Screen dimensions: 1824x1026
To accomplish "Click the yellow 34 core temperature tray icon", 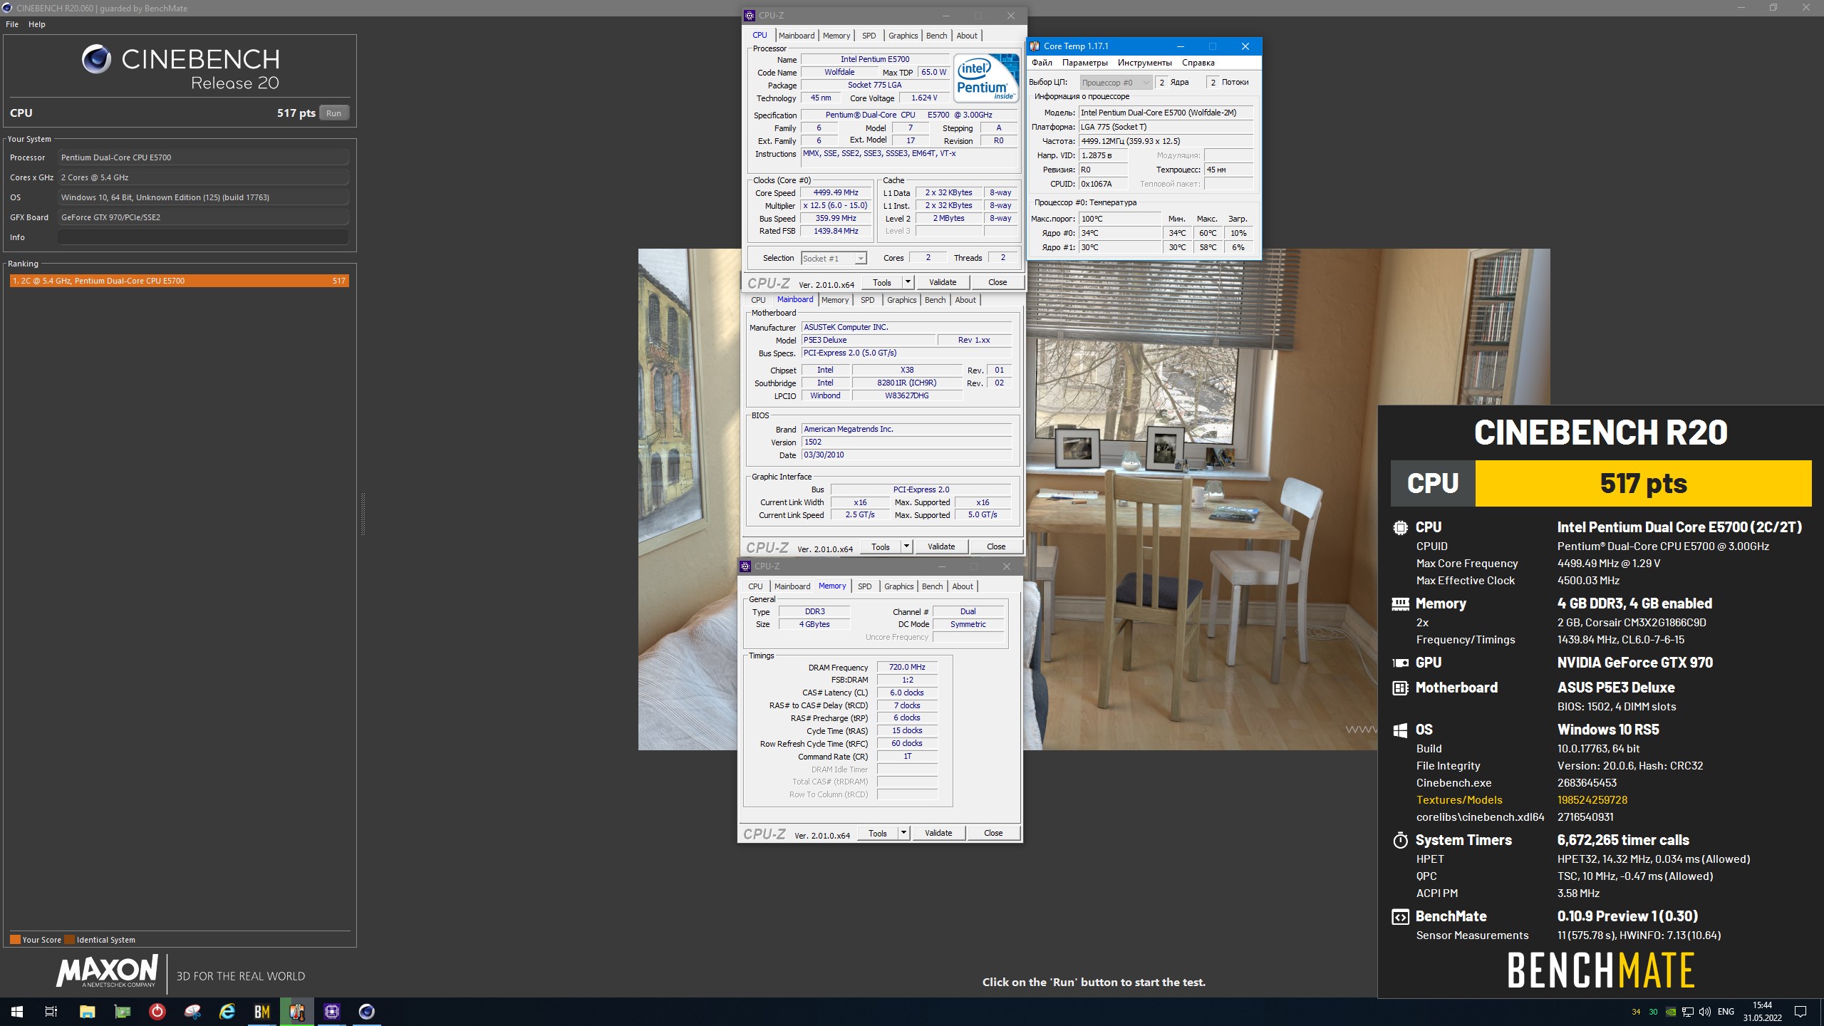I will (1636, 1012).
